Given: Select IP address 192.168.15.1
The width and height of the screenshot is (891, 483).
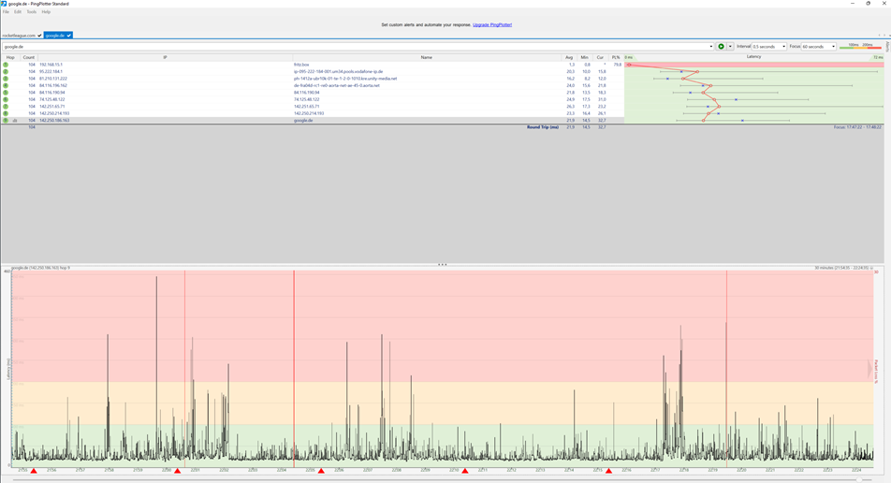Looking at the screenshot, I should (51, 65).
